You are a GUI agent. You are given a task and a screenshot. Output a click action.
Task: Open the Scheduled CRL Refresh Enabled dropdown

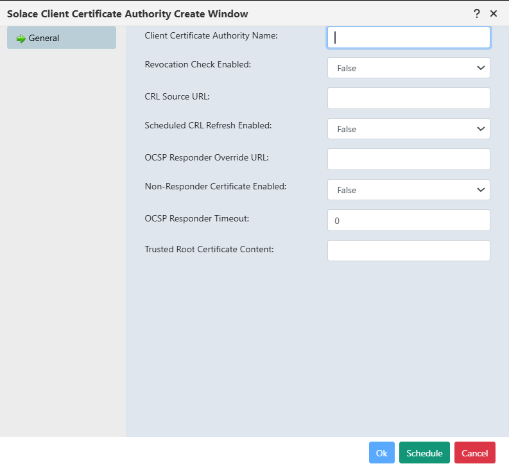pos(409,129)
